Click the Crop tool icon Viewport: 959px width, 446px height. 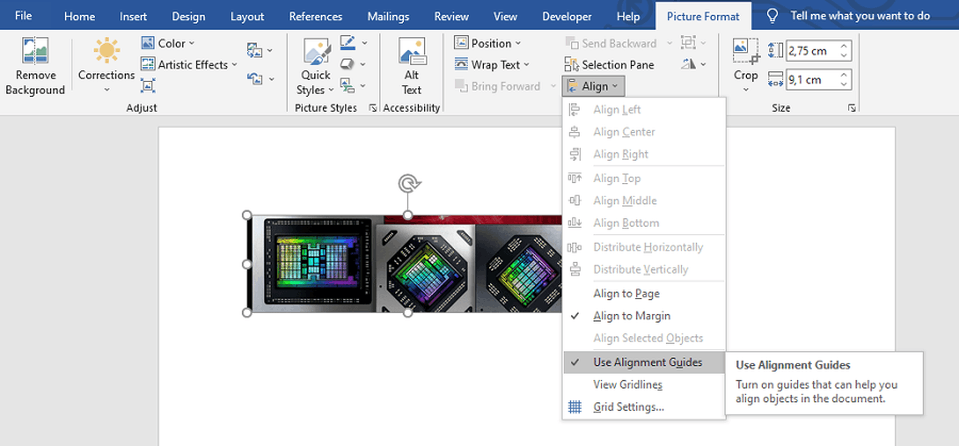tap(746, 51)
